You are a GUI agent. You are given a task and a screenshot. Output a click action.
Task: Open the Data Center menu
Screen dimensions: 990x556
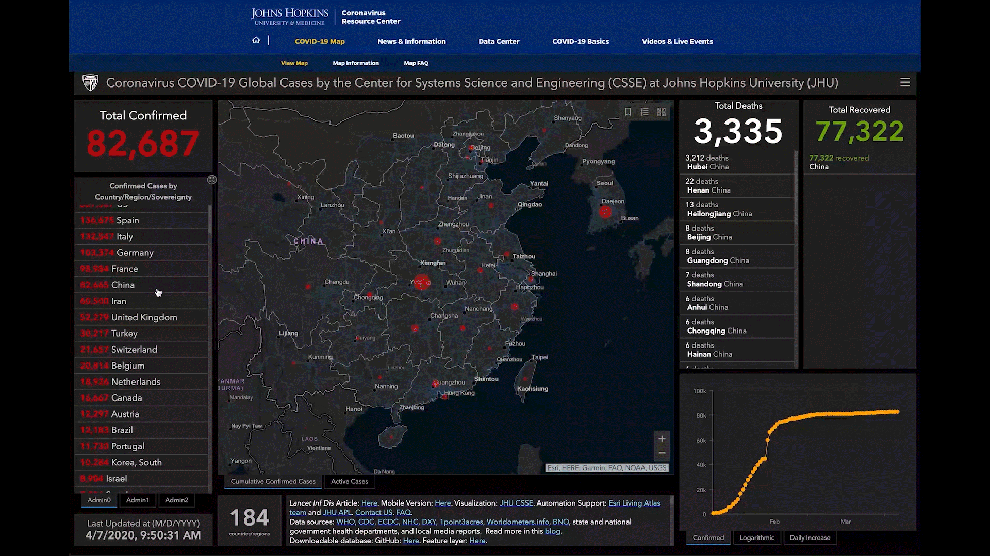coord(499,41)
